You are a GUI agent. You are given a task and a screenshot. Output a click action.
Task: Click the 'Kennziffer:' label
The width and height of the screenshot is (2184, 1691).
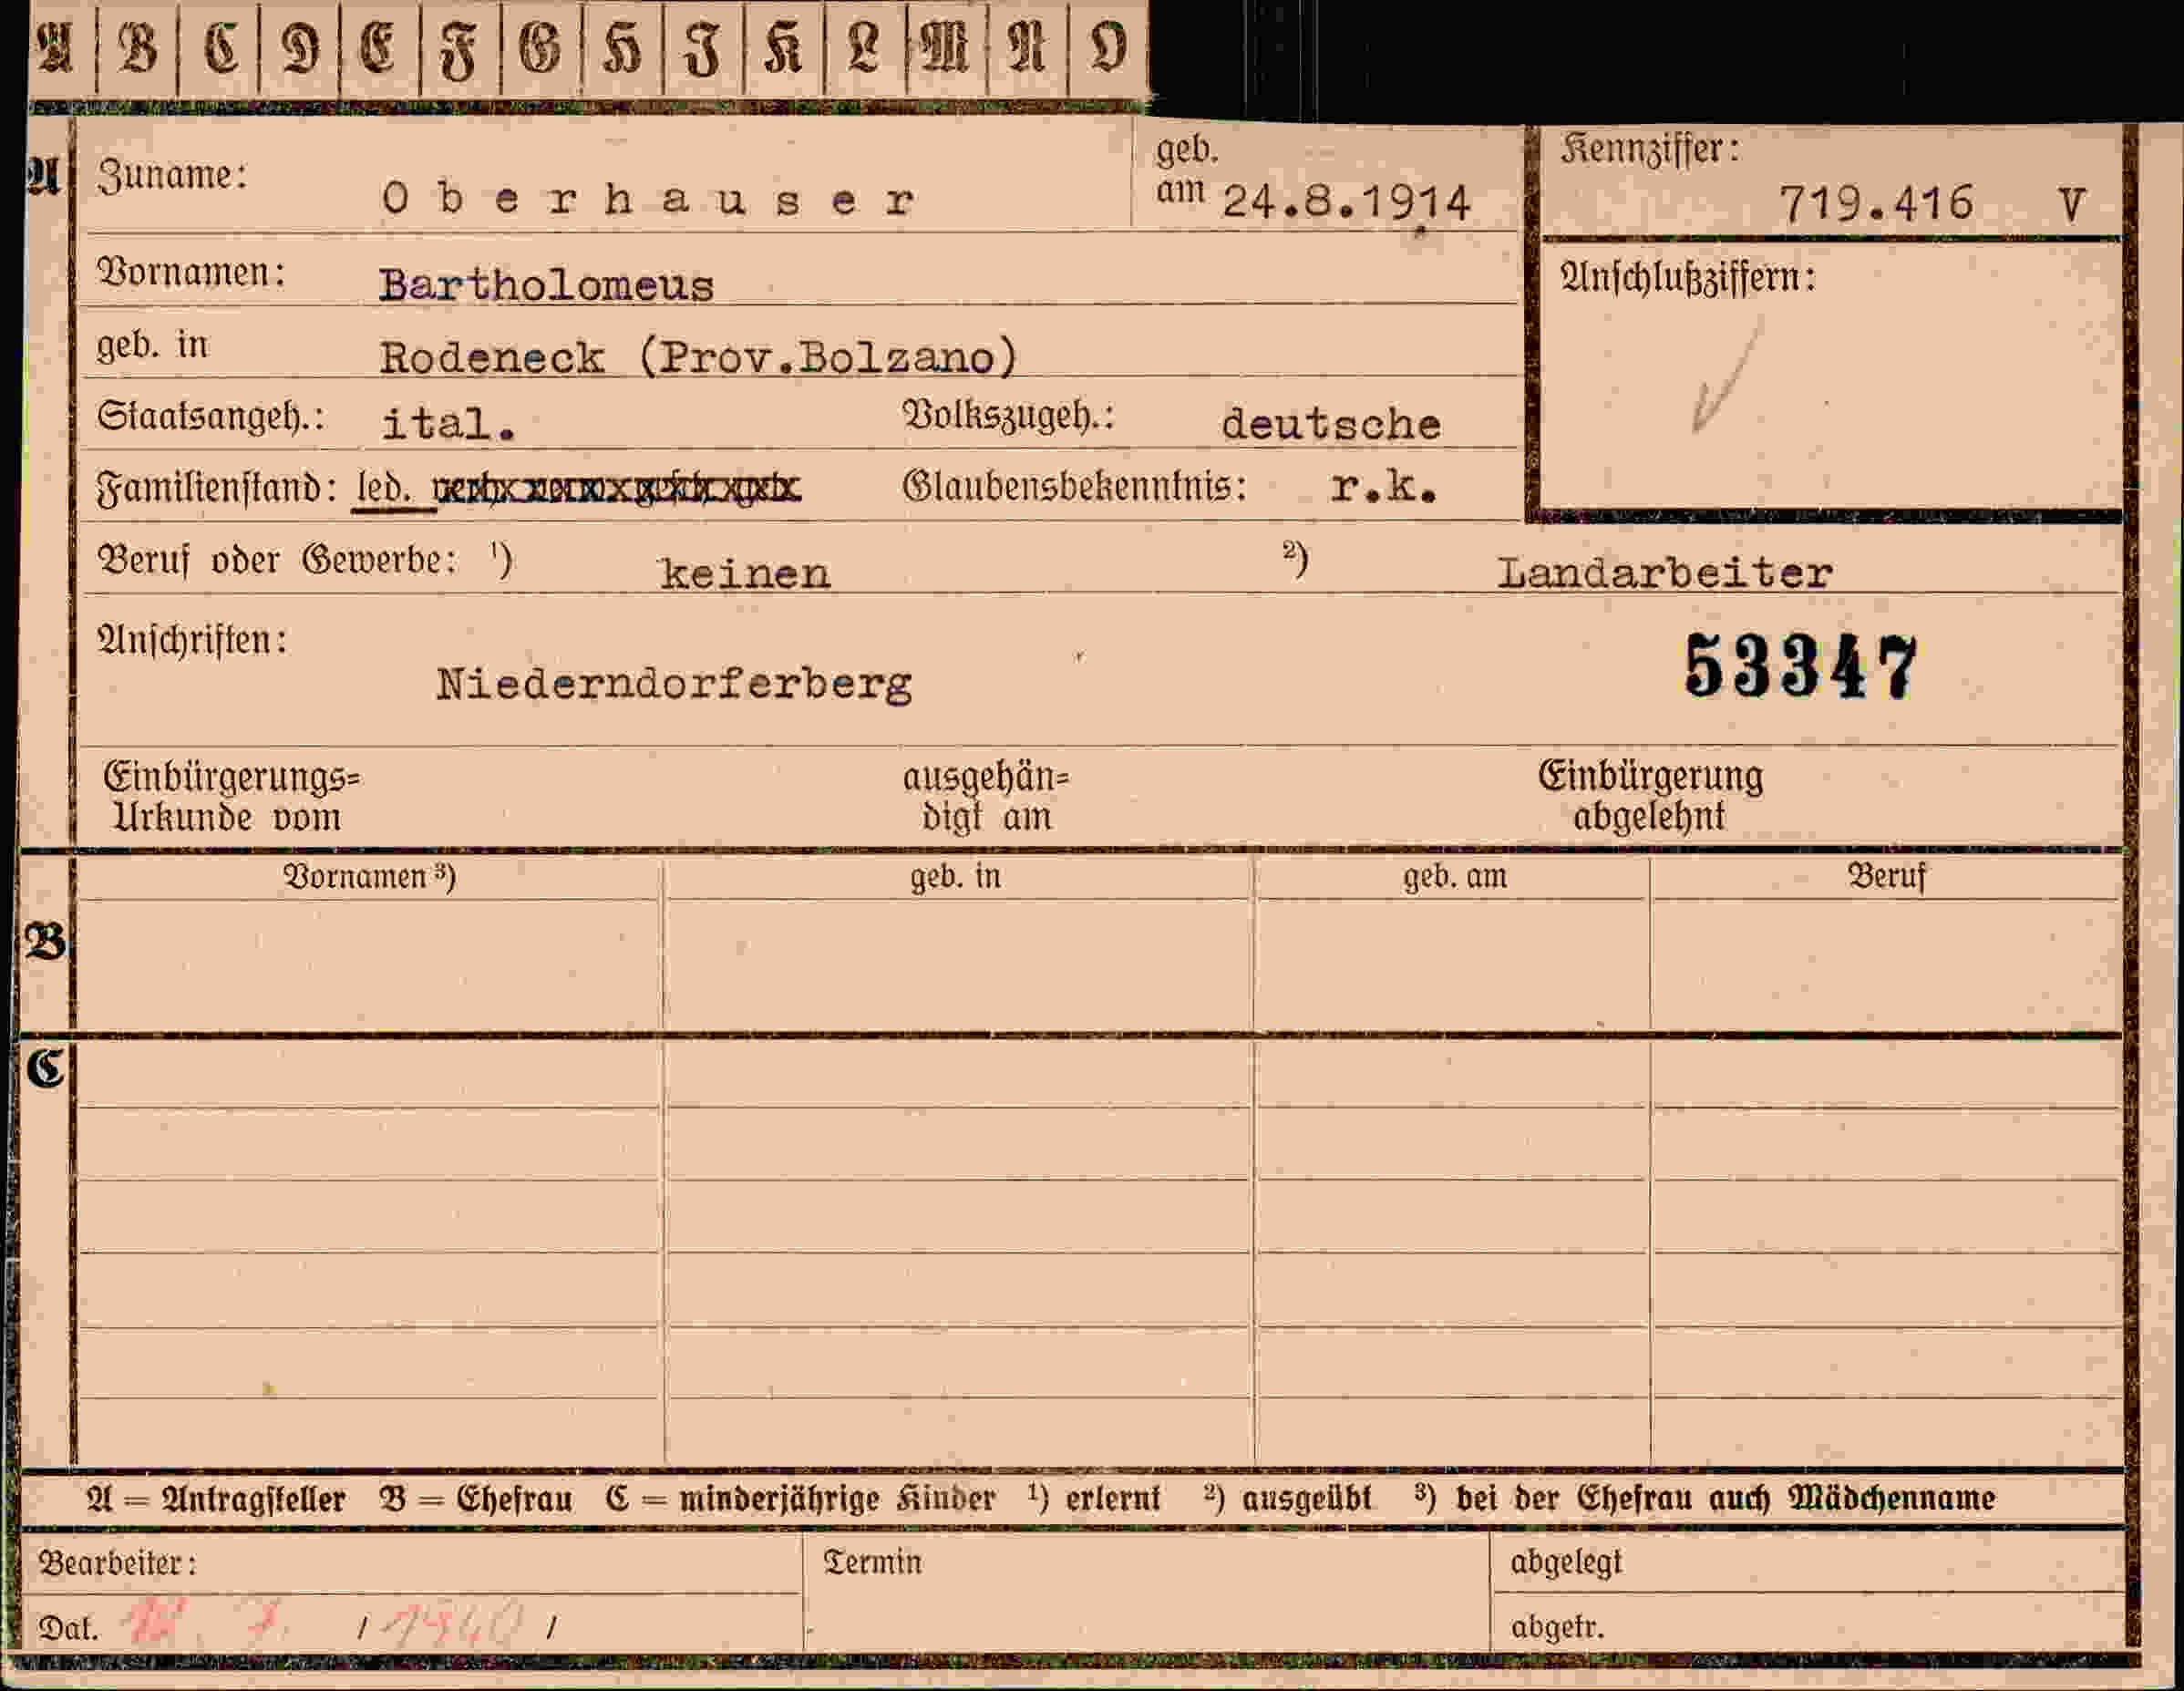click(x=1650, y=150)
